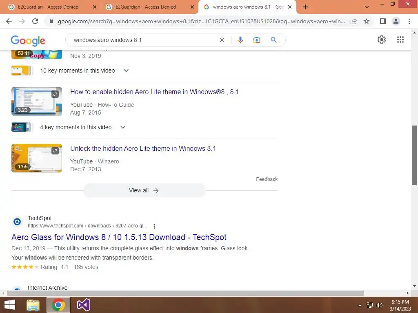The image size is (418, 313).
Task: Open the Chrome side panel
Action: point(383,21)
